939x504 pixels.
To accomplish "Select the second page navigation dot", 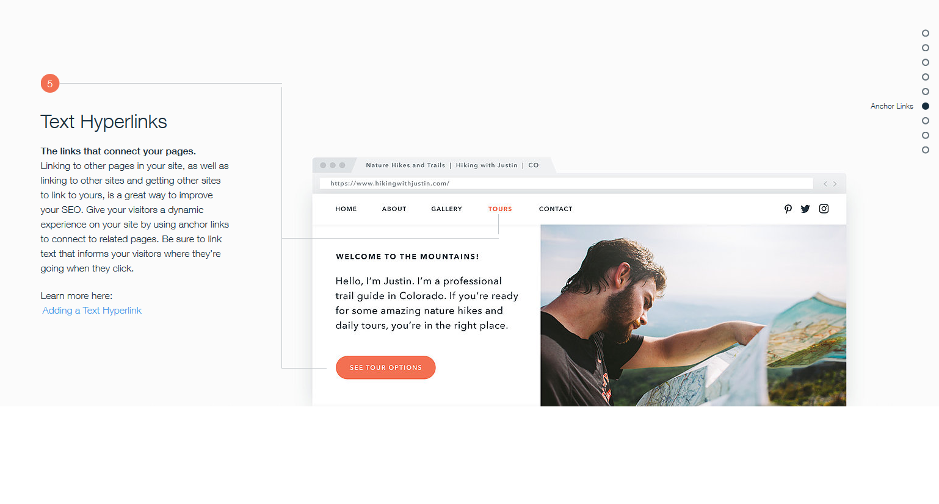I will coord(926,48).
